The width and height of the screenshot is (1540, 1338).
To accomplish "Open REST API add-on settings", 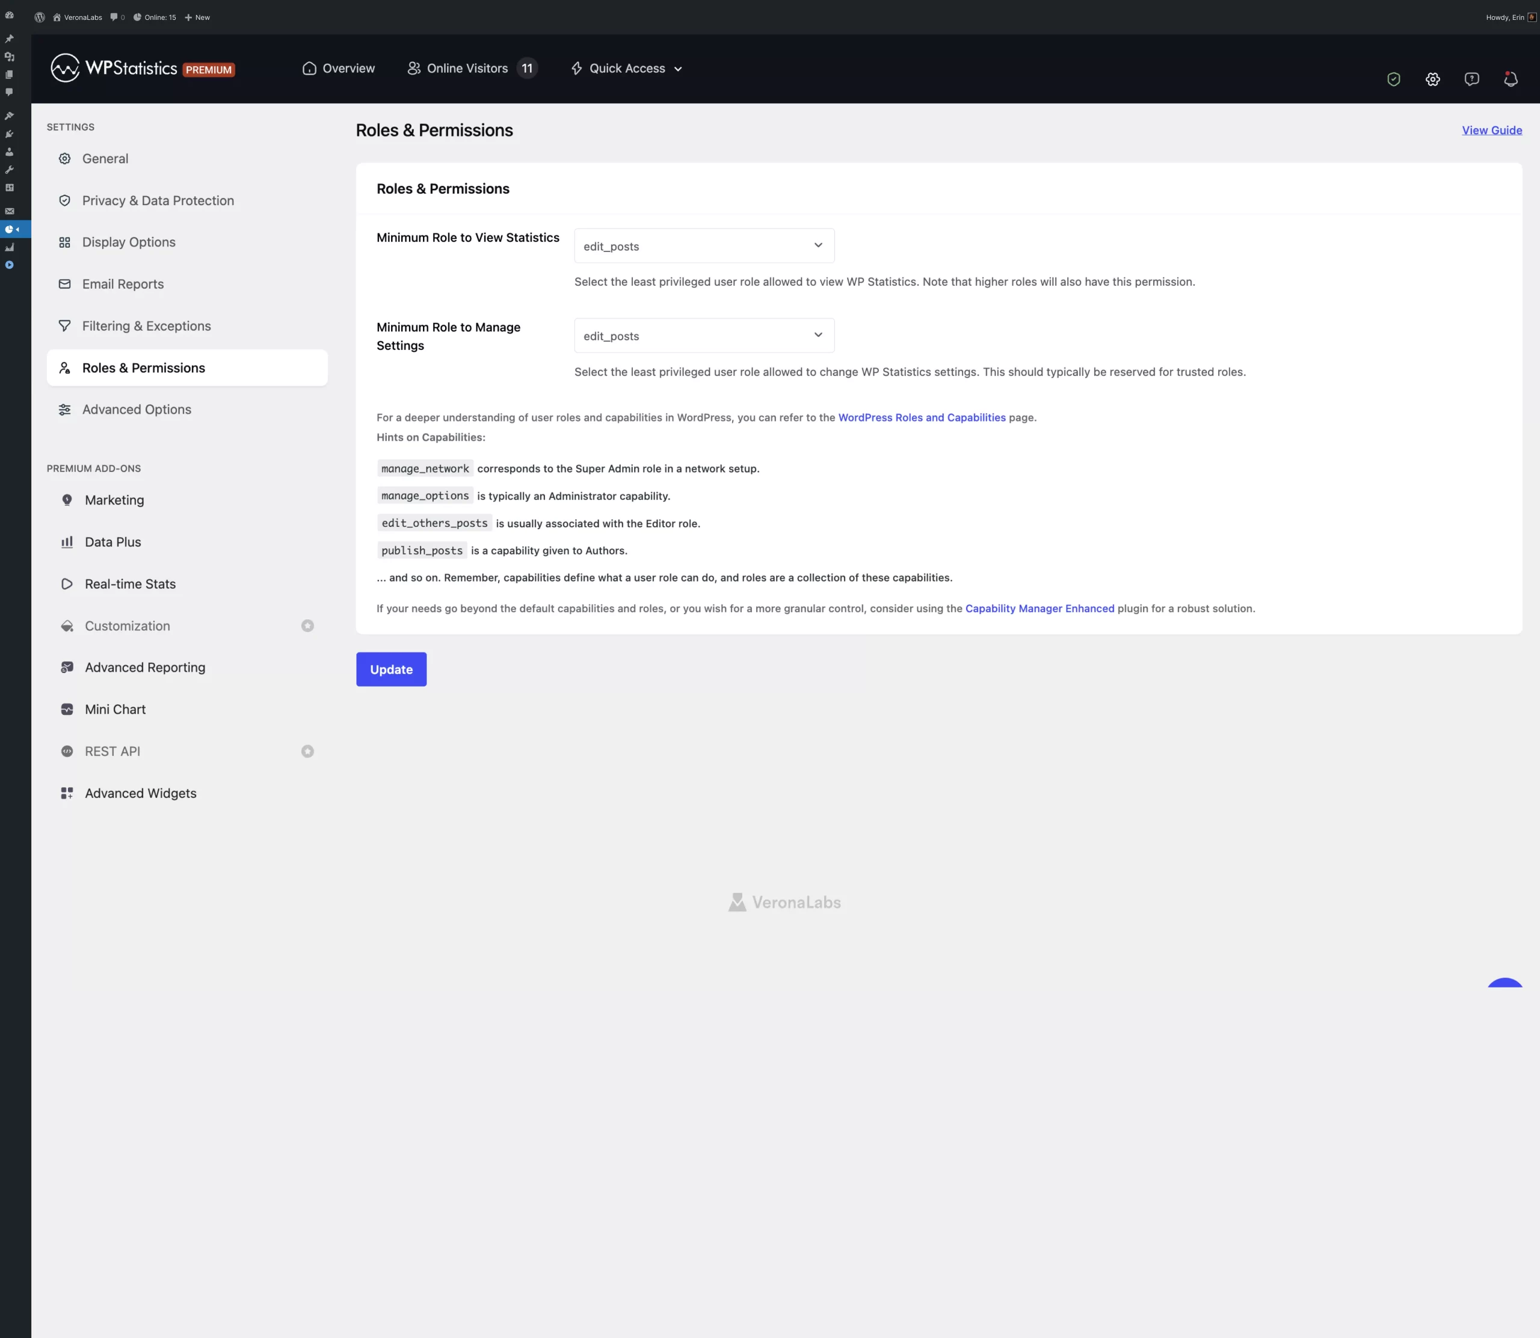I will click(x=186, y=751).
